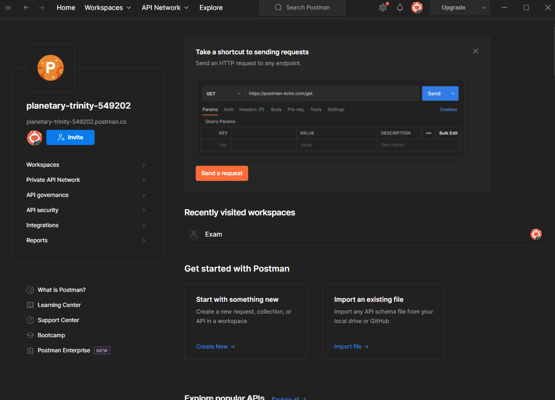Click the member avatar beside Invite
The image size is (555, 400).
pyautogui.click(x=35, y=137)
